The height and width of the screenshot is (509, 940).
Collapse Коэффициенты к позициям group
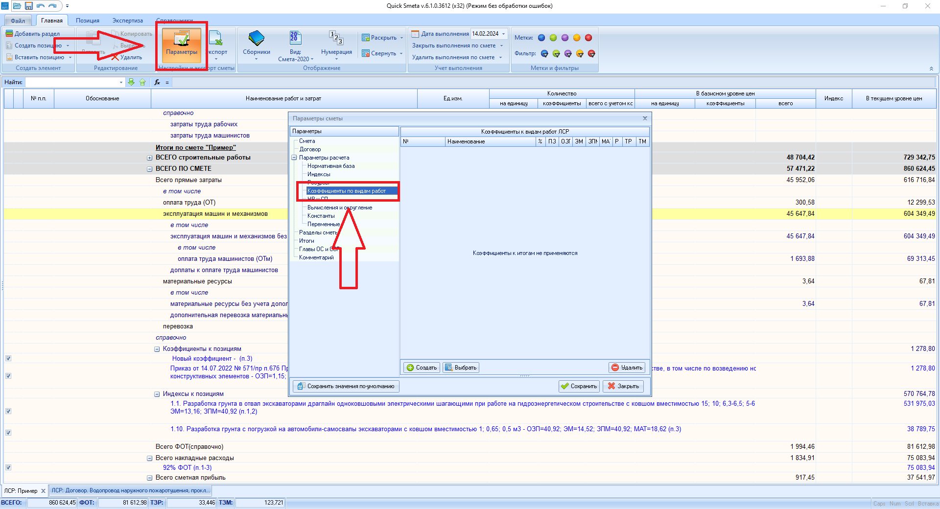click(157, 349)
